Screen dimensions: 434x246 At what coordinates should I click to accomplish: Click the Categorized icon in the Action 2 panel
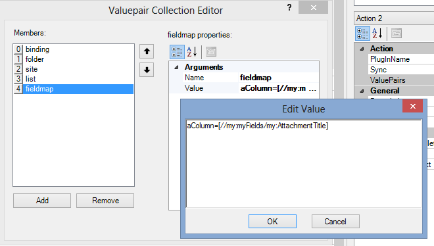(x=362, y=34)
